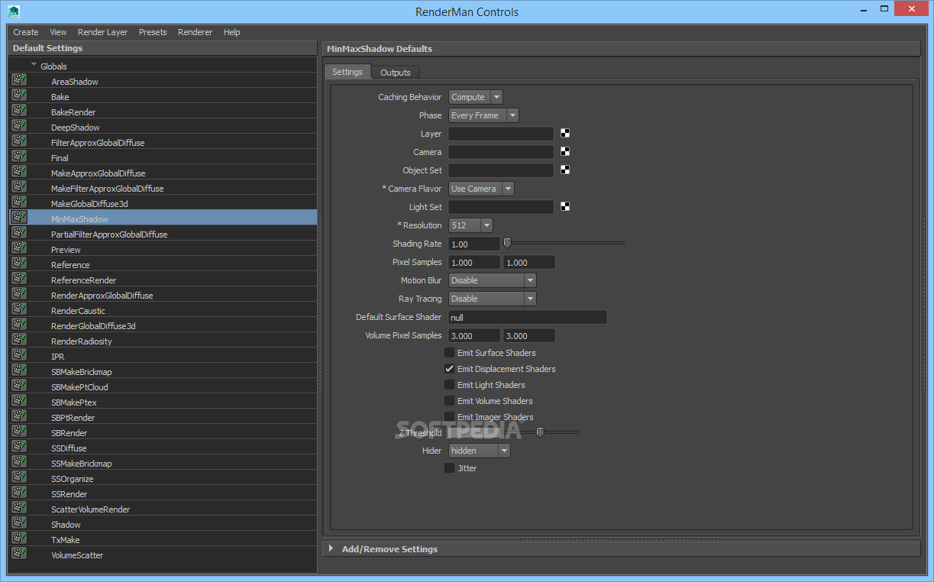Click the icon beside MakeGlobalDiffuse3d row
The width and height of the screenshot is (934, 582).
click(x=19, y=202)
